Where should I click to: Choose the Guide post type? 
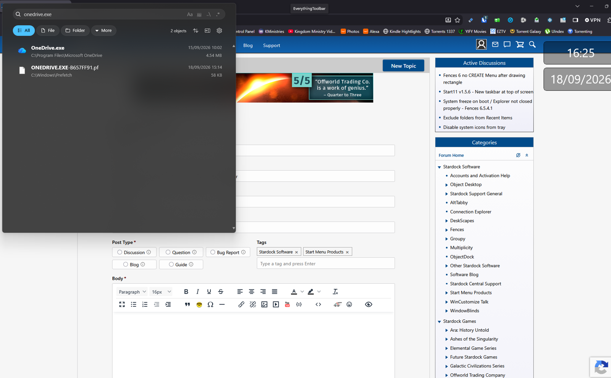coord(181,265)
